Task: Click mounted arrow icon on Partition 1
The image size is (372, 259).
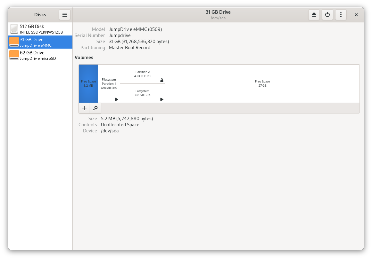Action: pos(117,99)
